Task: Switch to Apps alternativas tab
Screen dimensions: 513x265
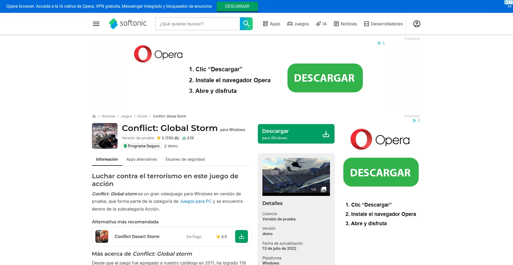Action: pos(142,159)
